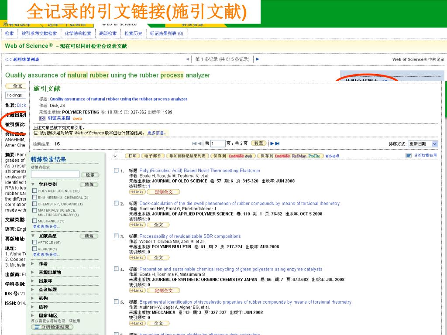
Task: Enable MECHANICS (1) subject filter
Action: click(x=34, y=221)
